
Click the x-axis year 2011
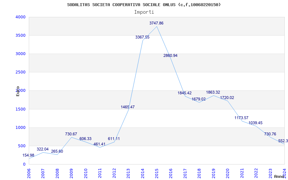tap(100, 173)
